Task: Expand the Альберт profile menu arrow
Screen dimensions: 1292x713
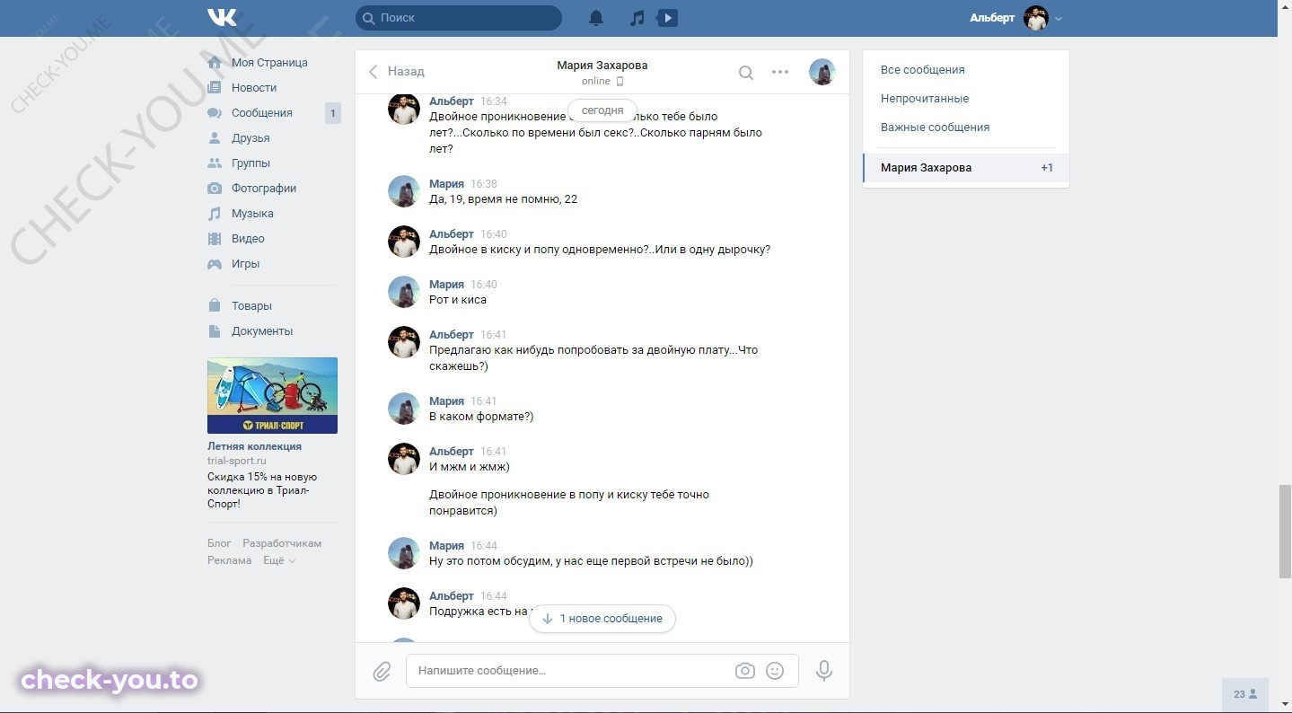Action: (x=1059, y=19)
